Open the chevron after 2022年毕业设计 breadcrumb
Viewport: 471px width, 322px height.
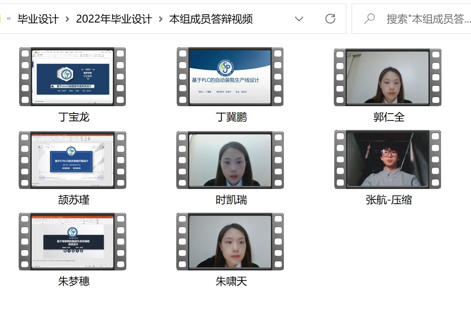161,19
